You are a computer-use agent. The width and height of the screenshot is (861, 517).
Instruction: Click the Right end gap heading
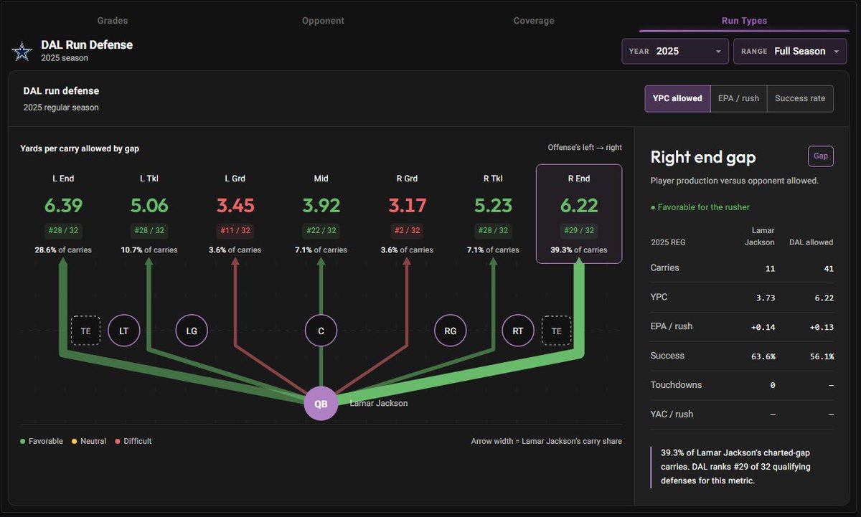703,157
